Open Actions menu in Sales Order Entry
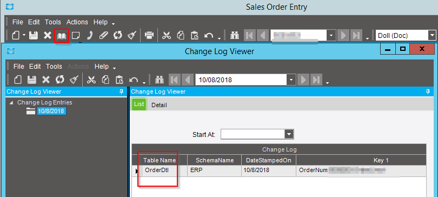The height and width of the screenshot is (197, 438). [77, 22]
